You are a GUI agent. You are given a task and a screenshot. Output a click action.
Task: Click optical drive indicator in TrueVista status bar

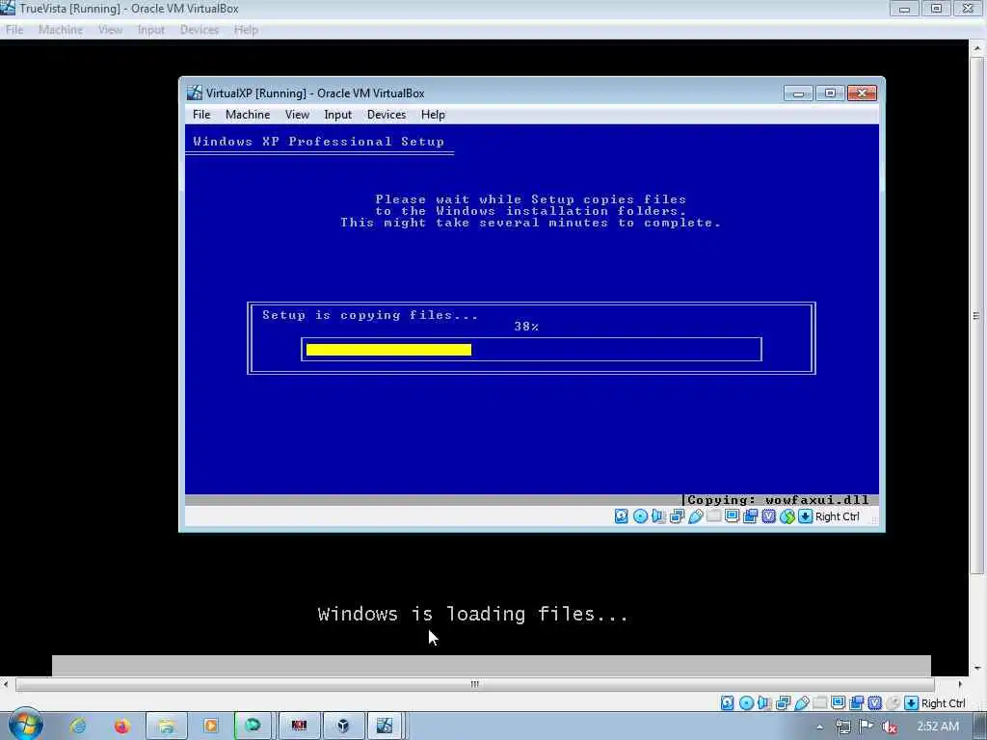point(747,702)
